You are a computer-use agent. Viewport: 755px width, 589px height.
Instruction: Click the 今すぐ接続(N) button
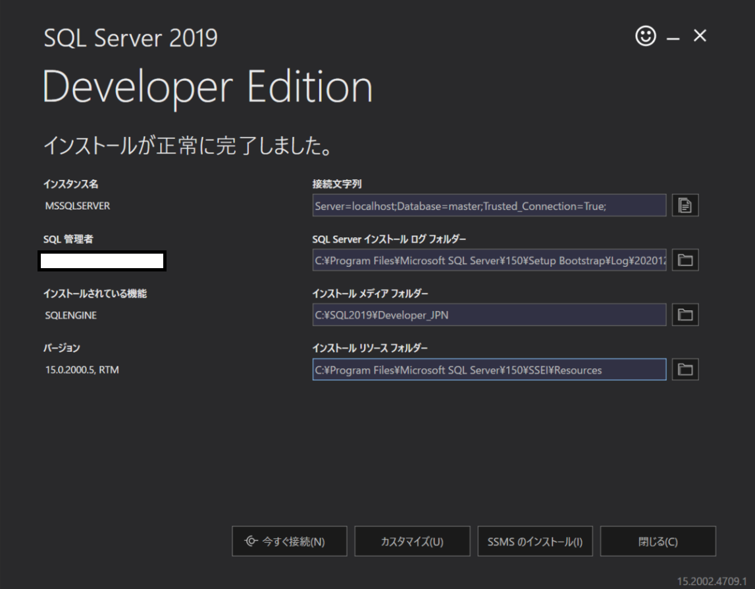click(x=290, y=542)
